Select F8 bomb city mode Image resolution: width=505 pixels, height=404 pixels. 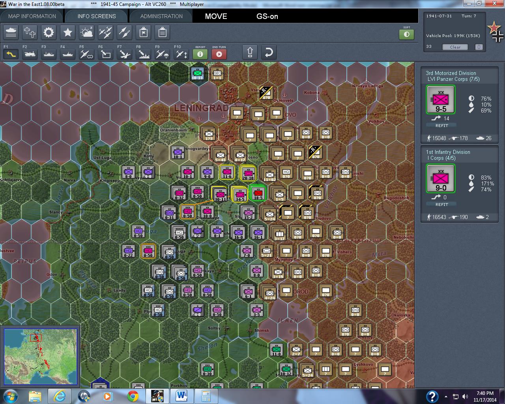(144, 54)
